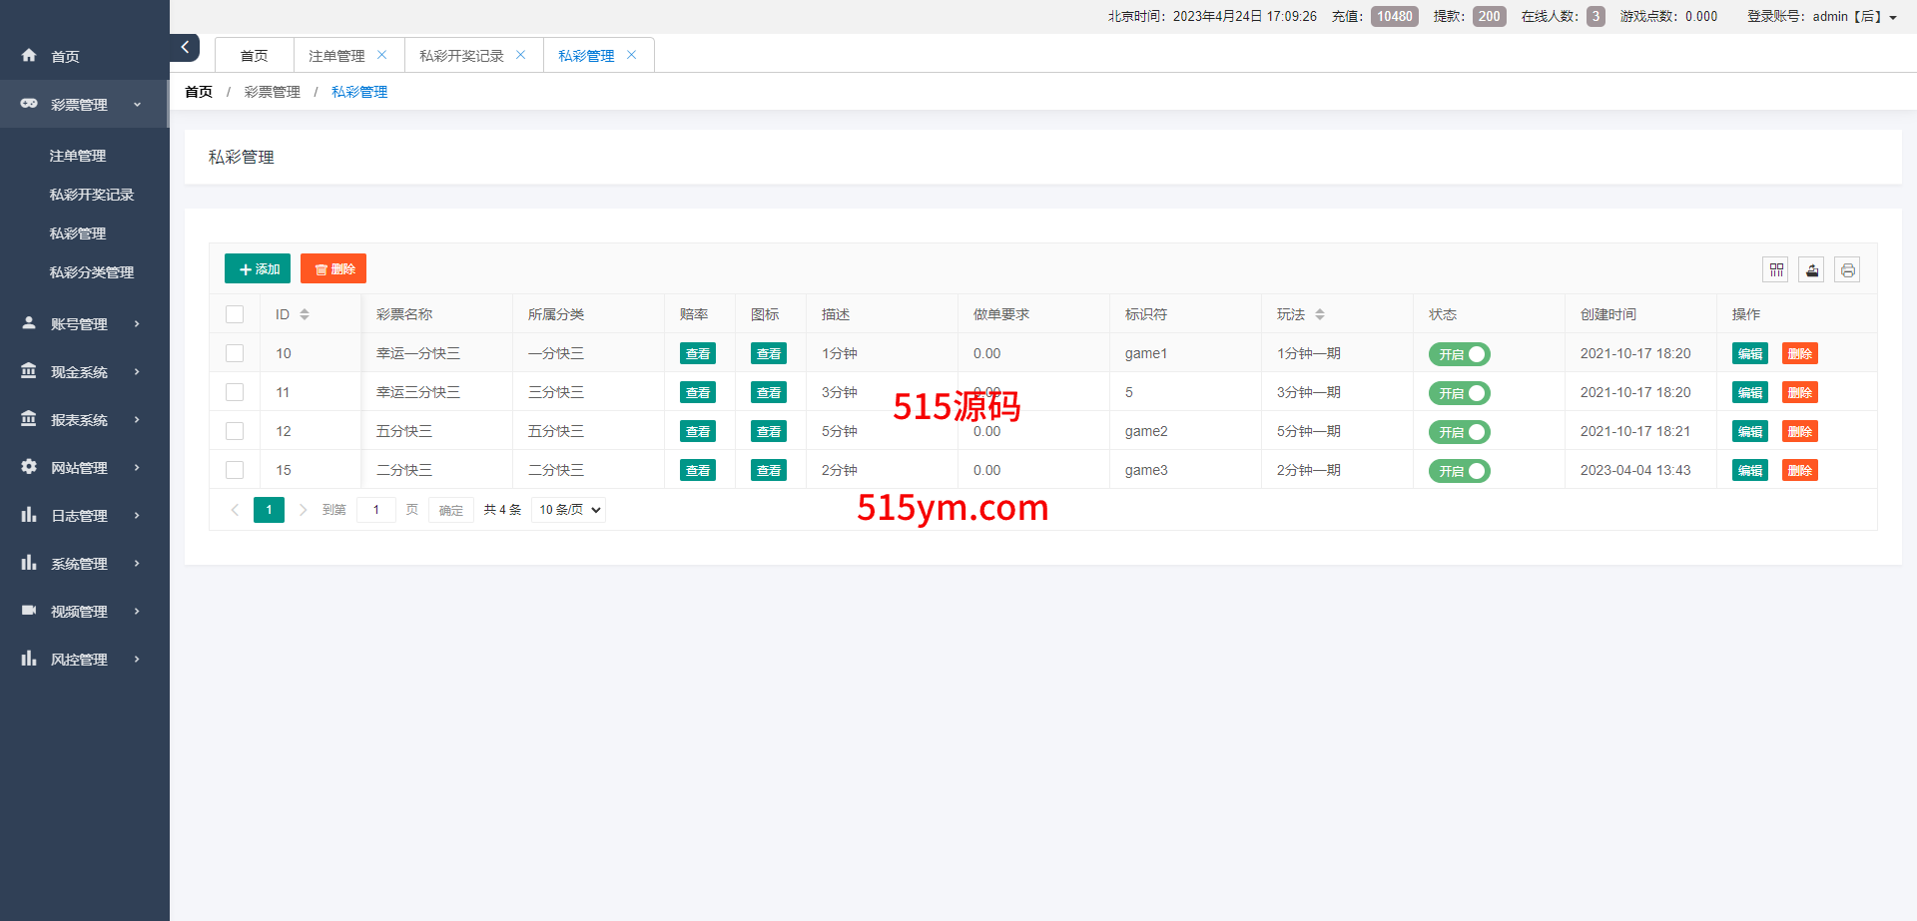Collapse the sidebar with arrow icon
Viewport: 1917px width, 921px height.
(185, 47)
